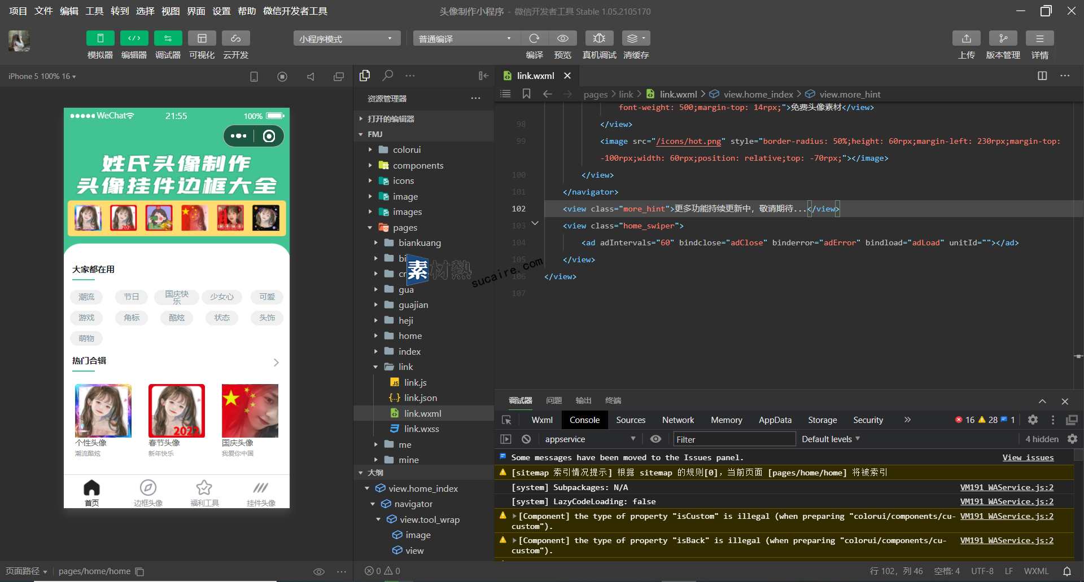
Task: Open version management (版本管理)
Action: [1003, 38]
